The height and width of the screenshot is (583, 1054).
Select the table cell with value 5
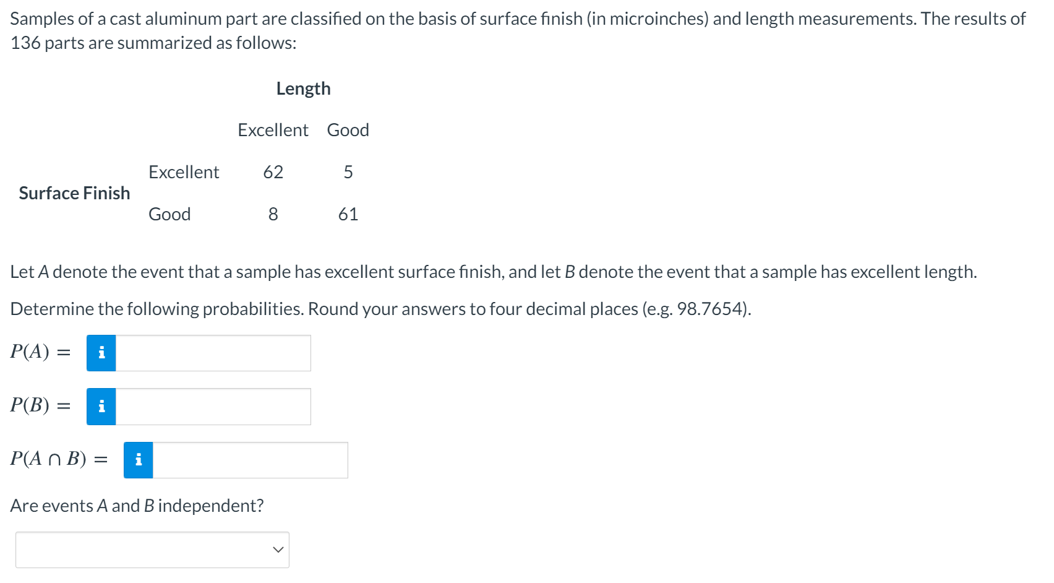(348, 172)
